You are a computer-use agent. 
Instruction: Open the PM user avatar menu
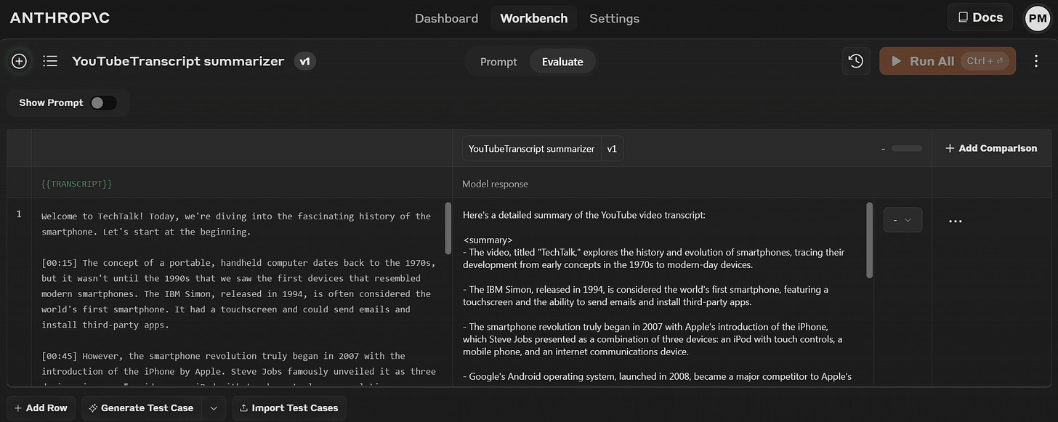coord(1037,18)
